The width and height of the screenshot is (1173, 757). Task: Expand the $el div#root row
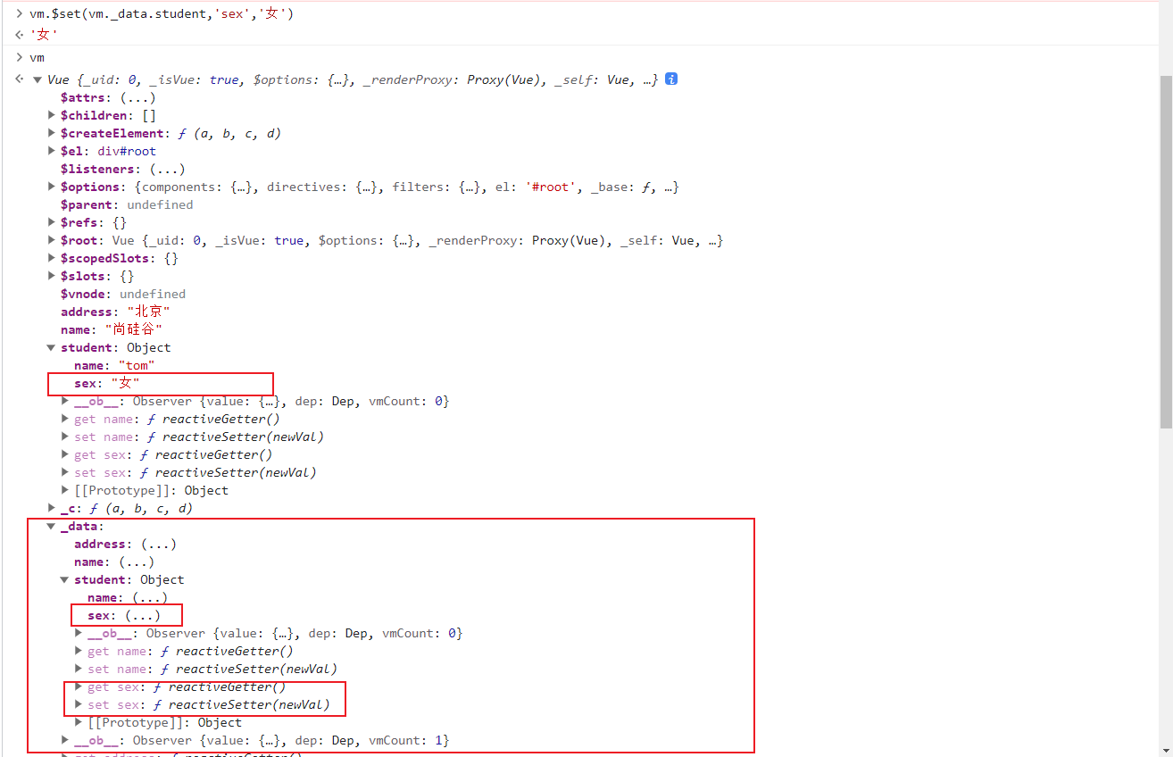[52, 151]
